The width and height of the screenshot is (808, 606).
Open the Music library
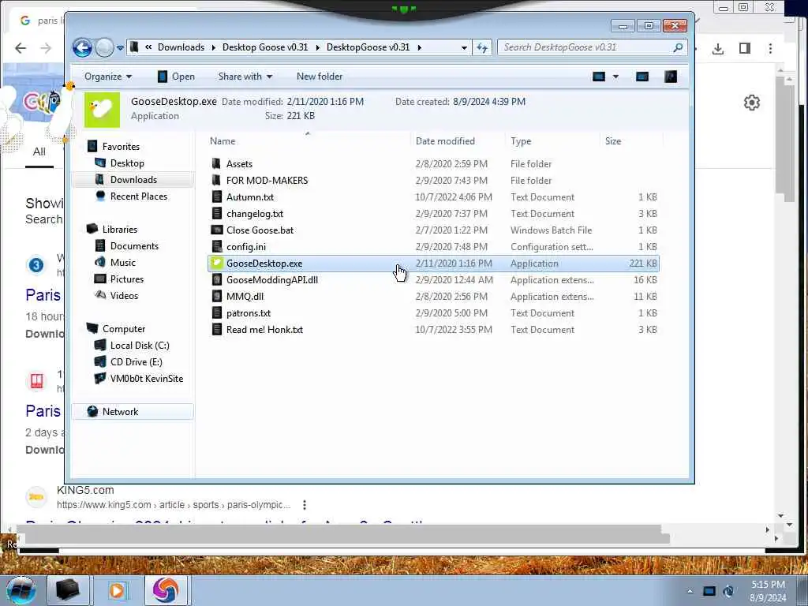[x=122, y=262]
